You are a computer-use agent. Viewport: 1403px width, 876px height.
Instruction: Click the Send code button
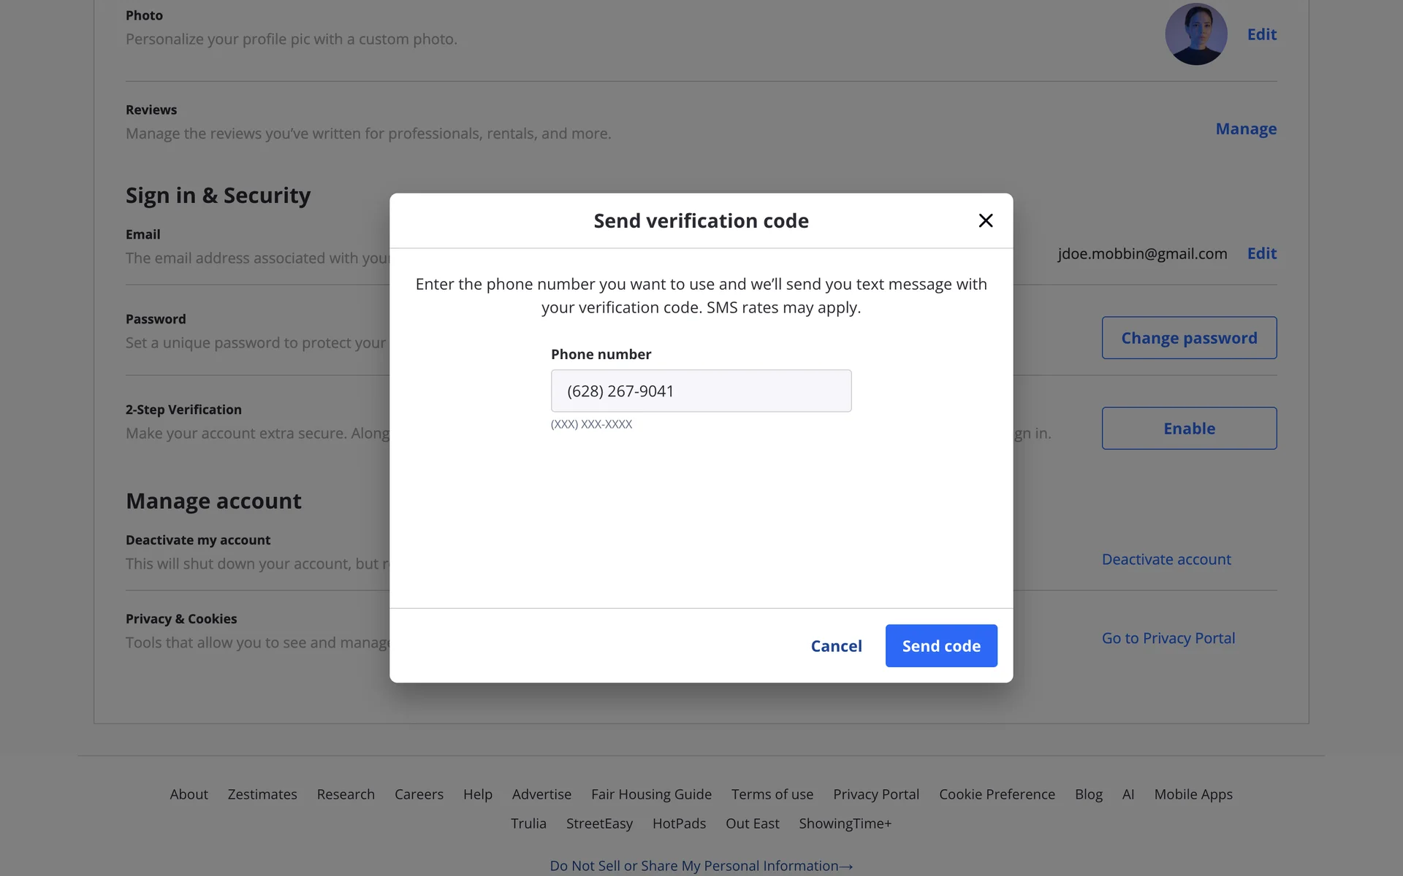(x=940, y=645)
